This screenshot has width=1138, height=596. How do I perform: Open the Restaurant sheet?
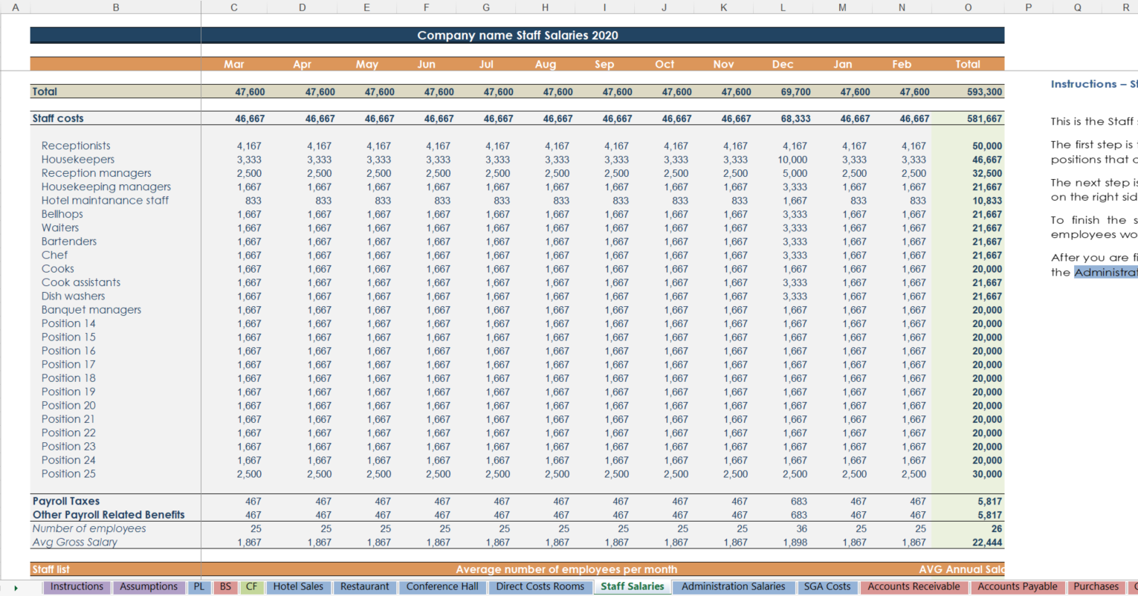click(364, 586)
